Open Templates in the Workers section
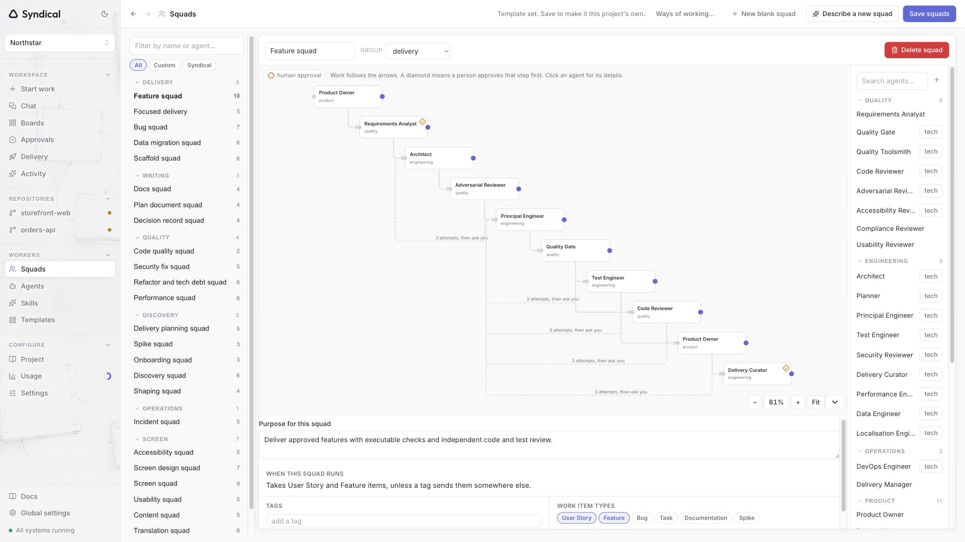The height and width of the screenshot is (542, 965). pyautogui.click(x=60, y=320)
